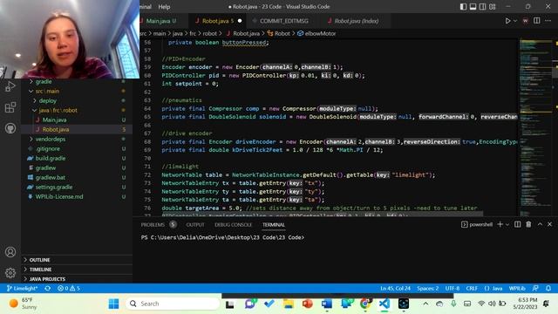Open the Help menu
Viewport: 558px width, 314px height.
[x=164, y=7]
